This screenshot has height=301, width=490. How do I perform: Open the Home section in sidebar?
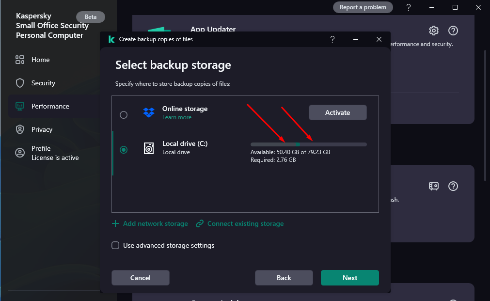click(x=40, y=60)
